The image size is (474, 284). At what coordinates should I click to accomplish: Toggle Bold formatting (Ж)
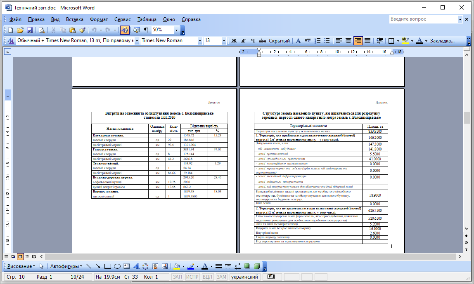click(x=234, y=41)
